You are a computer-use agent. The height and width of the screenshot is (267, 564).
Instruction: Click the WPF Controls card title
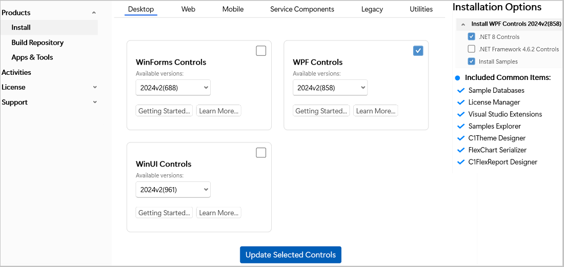[317, 62]
